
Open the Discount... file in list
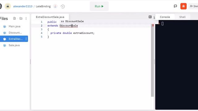pyautogui.click(x=15, y=33)
